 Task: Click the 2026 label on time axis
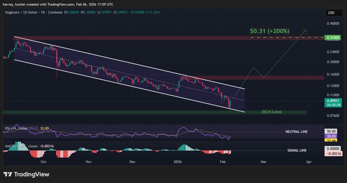pos(178,162)
